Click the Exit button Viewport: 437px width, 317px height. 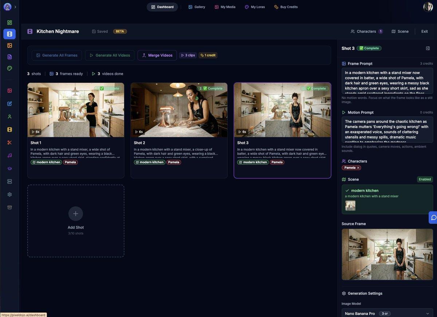coord(425,31)
